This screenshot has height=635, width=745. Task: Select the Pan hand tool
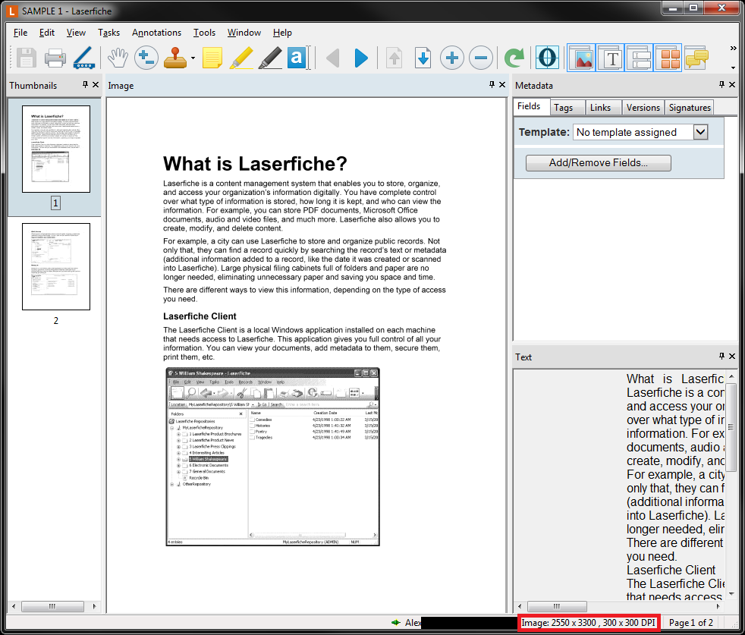[118, 58]
